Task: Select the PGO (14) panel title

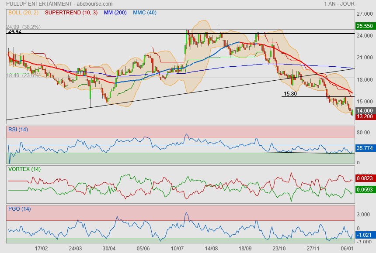Action: (19, 209)
